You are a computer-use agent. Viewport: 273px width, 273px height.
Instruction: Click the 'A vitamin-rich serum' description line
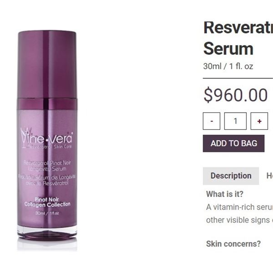click(x=240, y=207)
